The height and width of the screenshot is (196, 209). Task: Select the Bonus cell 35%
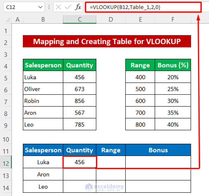tap(173, 112)
